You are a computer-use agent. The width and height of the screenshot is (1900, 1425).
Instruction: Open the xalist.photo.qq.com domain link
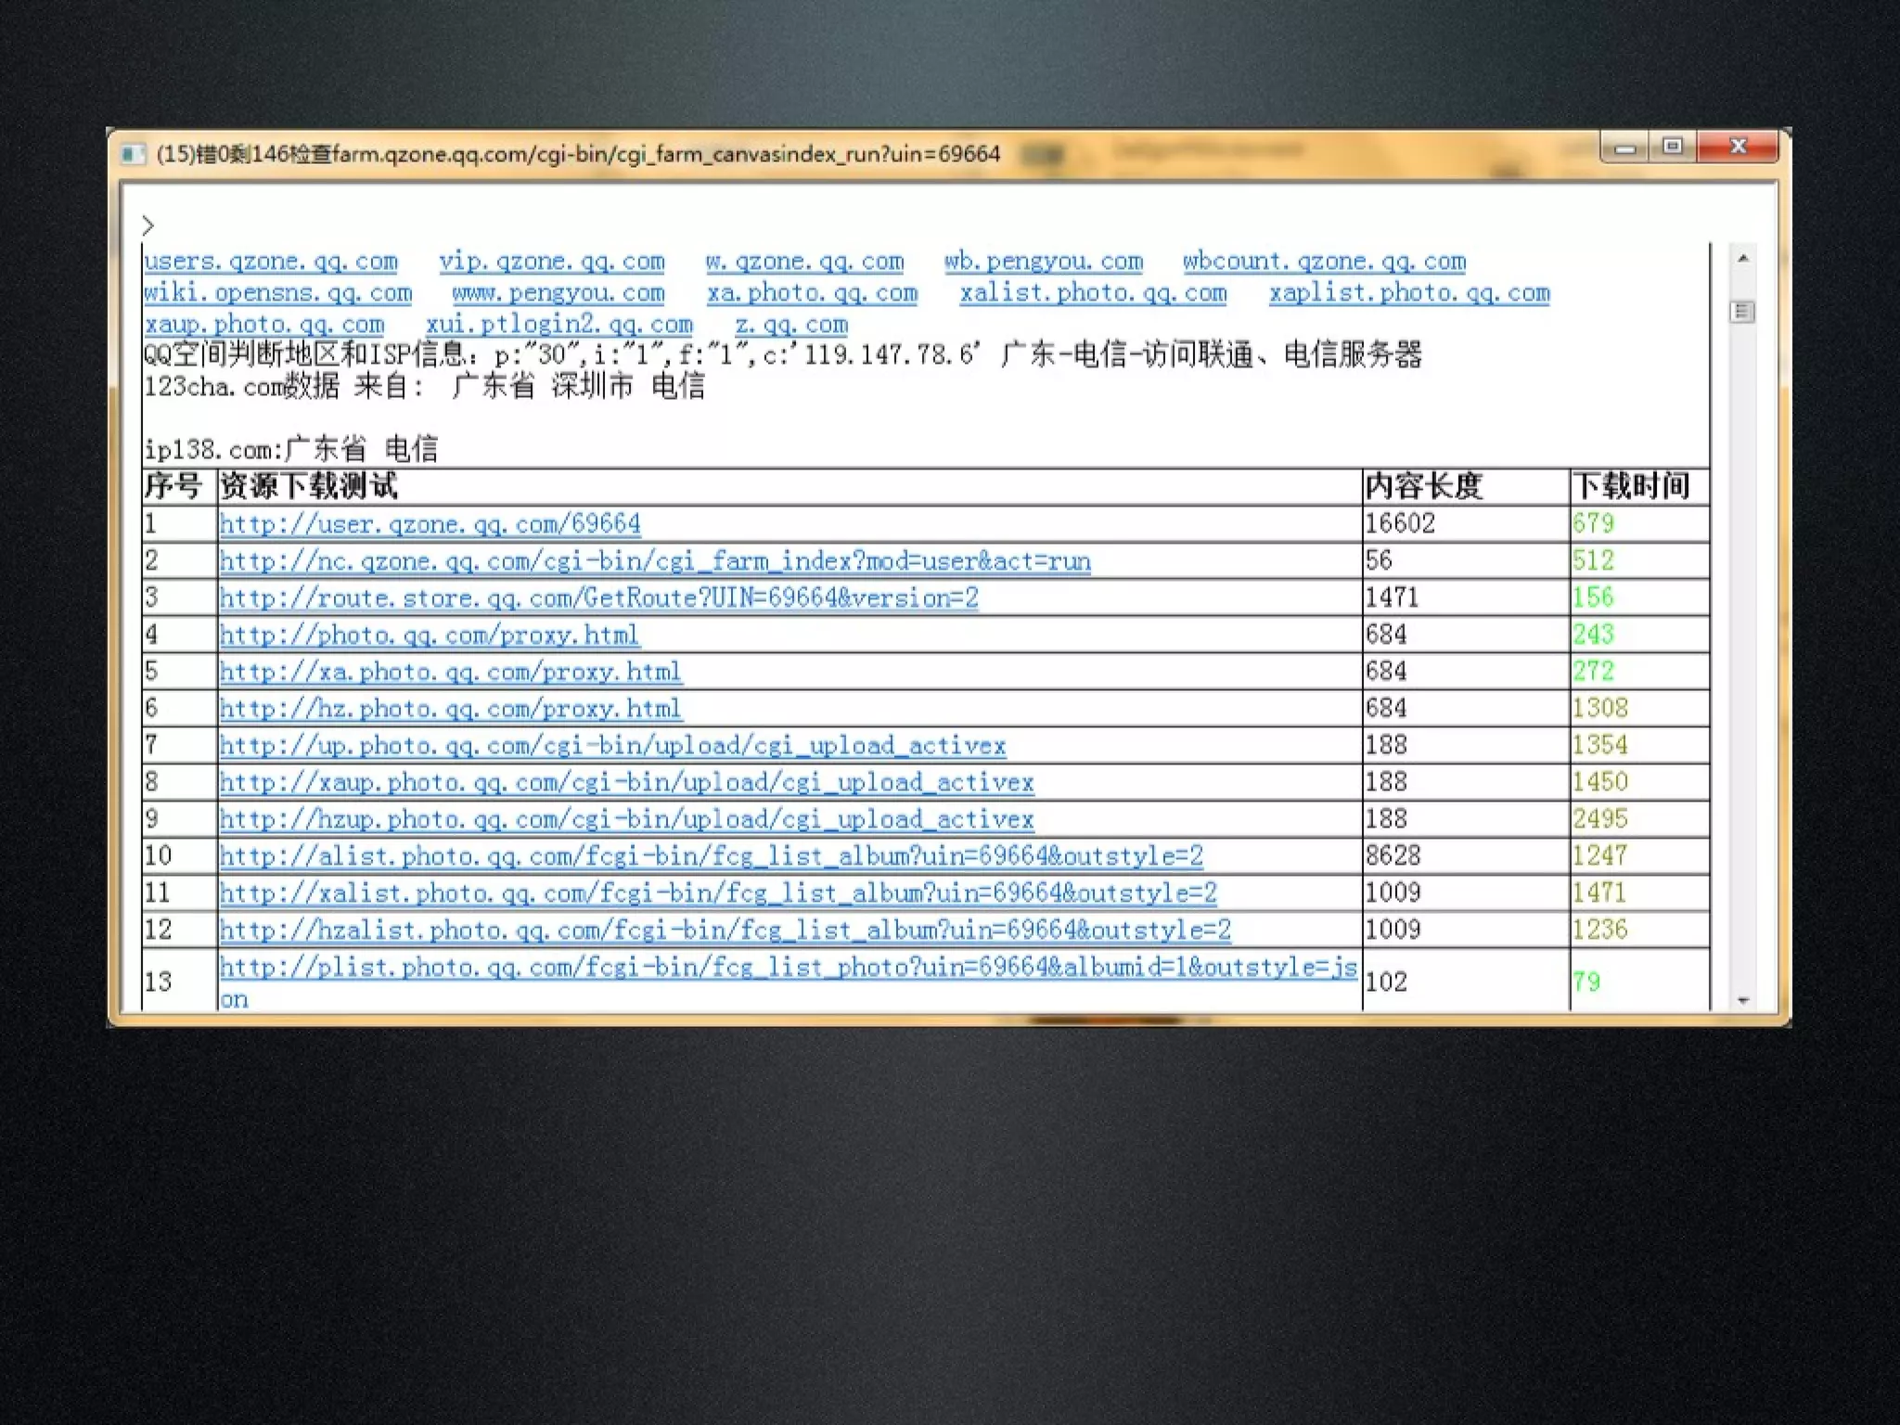coord(1094,294)
